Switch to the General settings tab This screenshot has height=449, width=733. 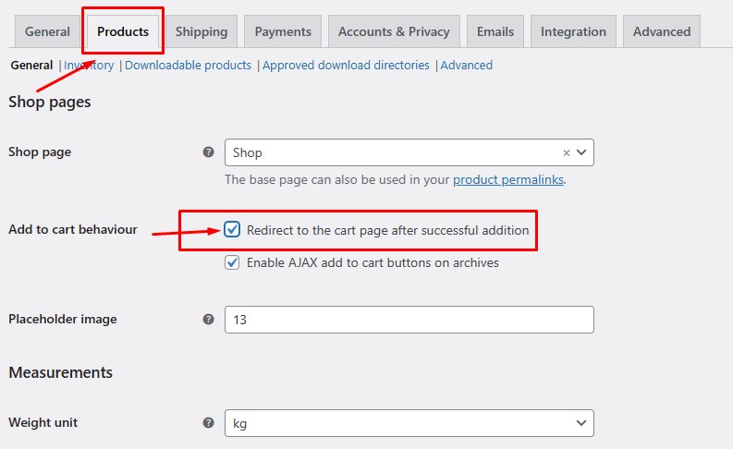point(47,31)
